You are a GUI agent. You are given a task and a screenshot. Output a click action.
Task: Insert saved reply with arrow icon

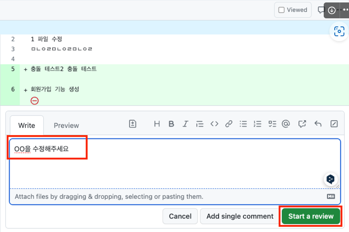tap(318, 124)
